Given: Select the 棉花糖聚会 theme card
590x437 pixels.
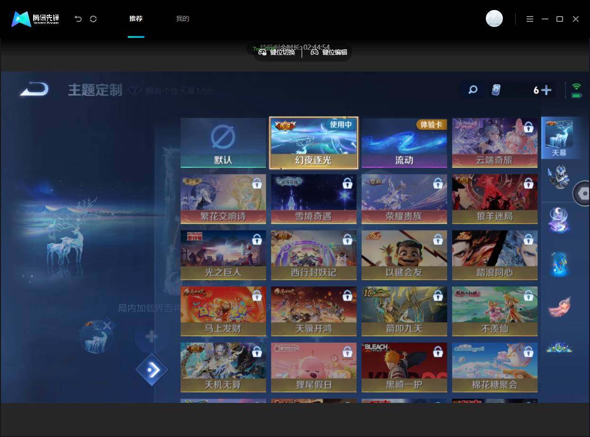Looking at the screenshot, I should [495, 368].
